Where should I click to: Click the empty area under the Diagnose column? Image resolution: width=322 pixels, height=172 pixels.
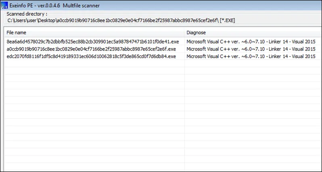coord(253,115)
